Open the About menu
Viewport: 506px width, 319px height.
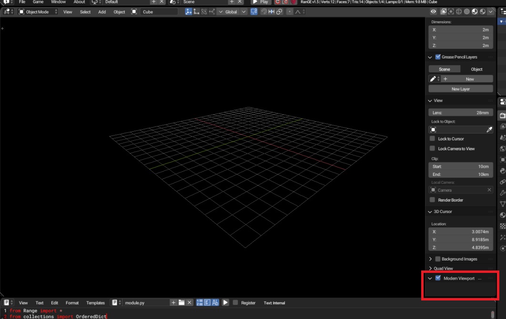coord(79,2)
